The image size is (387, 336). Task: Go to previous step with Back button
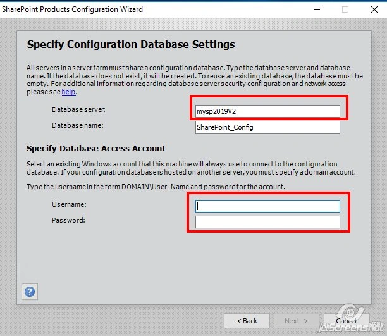tap(247, 321)
